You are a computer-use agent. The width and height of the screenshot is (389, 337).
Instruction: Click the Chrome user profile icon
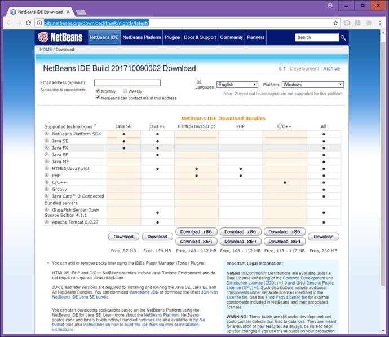[330, 5]
